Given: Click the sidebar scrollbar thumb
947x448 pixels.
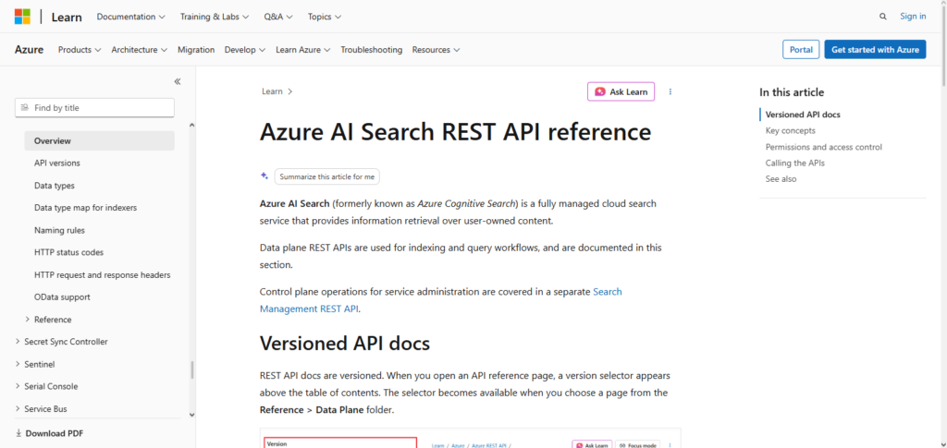Looking at the screenshot, I should point(192,369).
